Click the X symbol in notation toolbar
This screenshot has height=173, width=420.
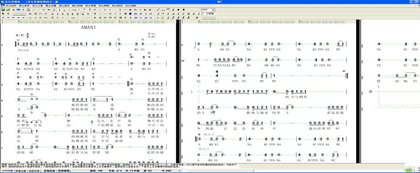click(x=95, y=14)
